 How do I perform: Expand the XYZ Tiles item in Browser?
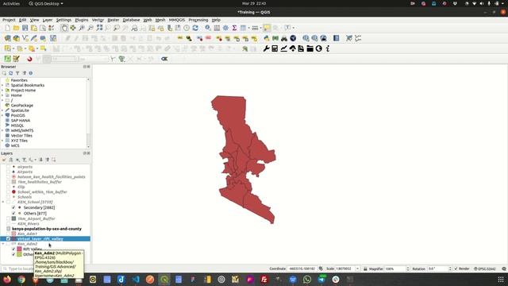coord(2,141)
